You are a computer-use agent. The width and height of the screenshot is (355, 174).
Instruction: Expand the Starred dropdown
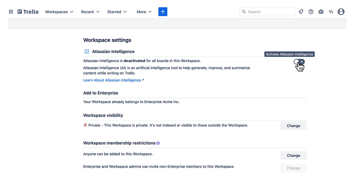(117, 12)
